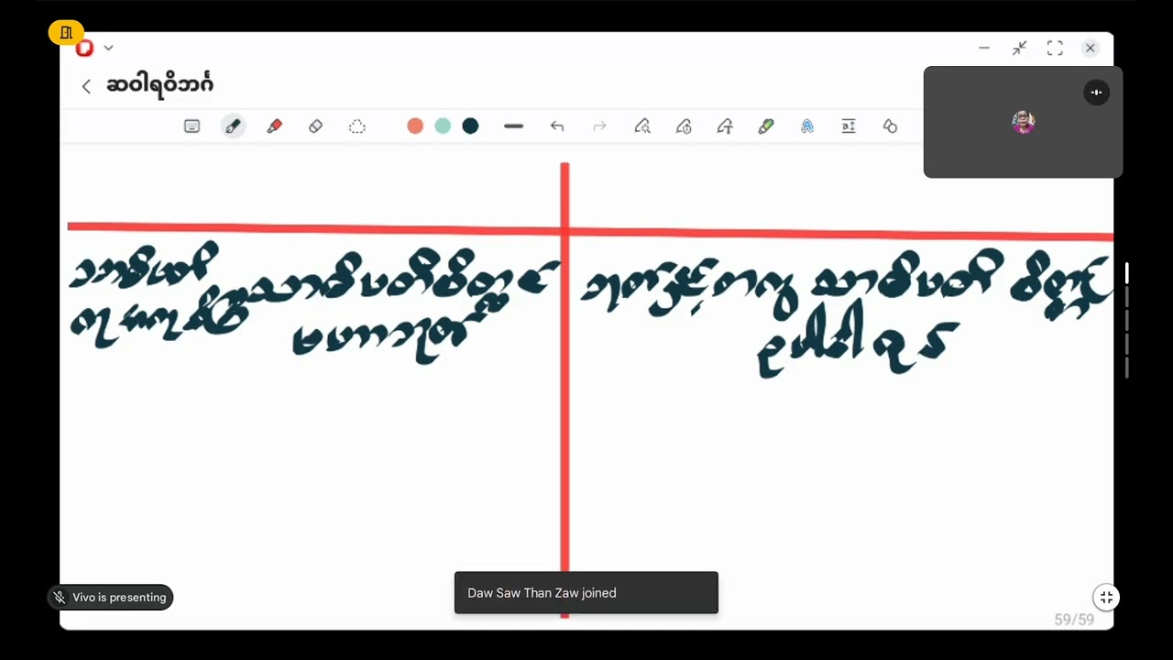Viewport: 1173px width, 660px height.
Task: Click the exit fullscreen button at bottom right
Action: click(x=1106, y=598)
